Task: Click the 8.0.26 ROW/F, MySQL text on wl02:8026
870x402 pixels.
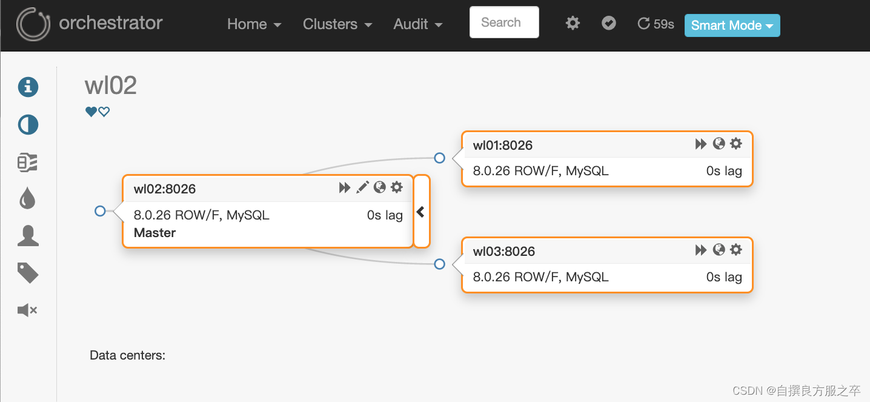Action: (x=201, y=215)
